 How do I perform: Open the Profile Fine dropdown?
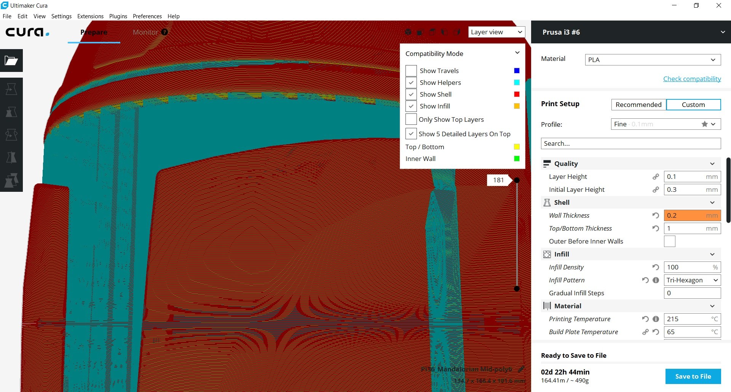click(x=666, y=124)
